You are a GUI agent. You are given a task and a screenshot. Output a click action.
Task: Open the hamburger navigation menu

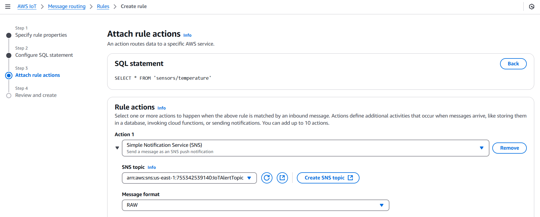coord(8,7)
